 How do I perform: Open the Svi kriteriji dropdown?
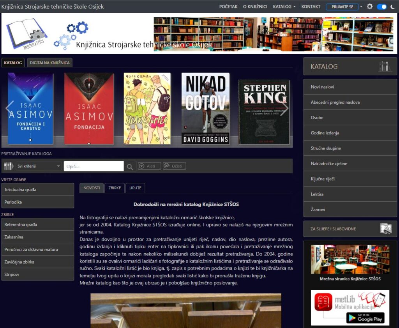pyautogui.click(x=39, y=166)
